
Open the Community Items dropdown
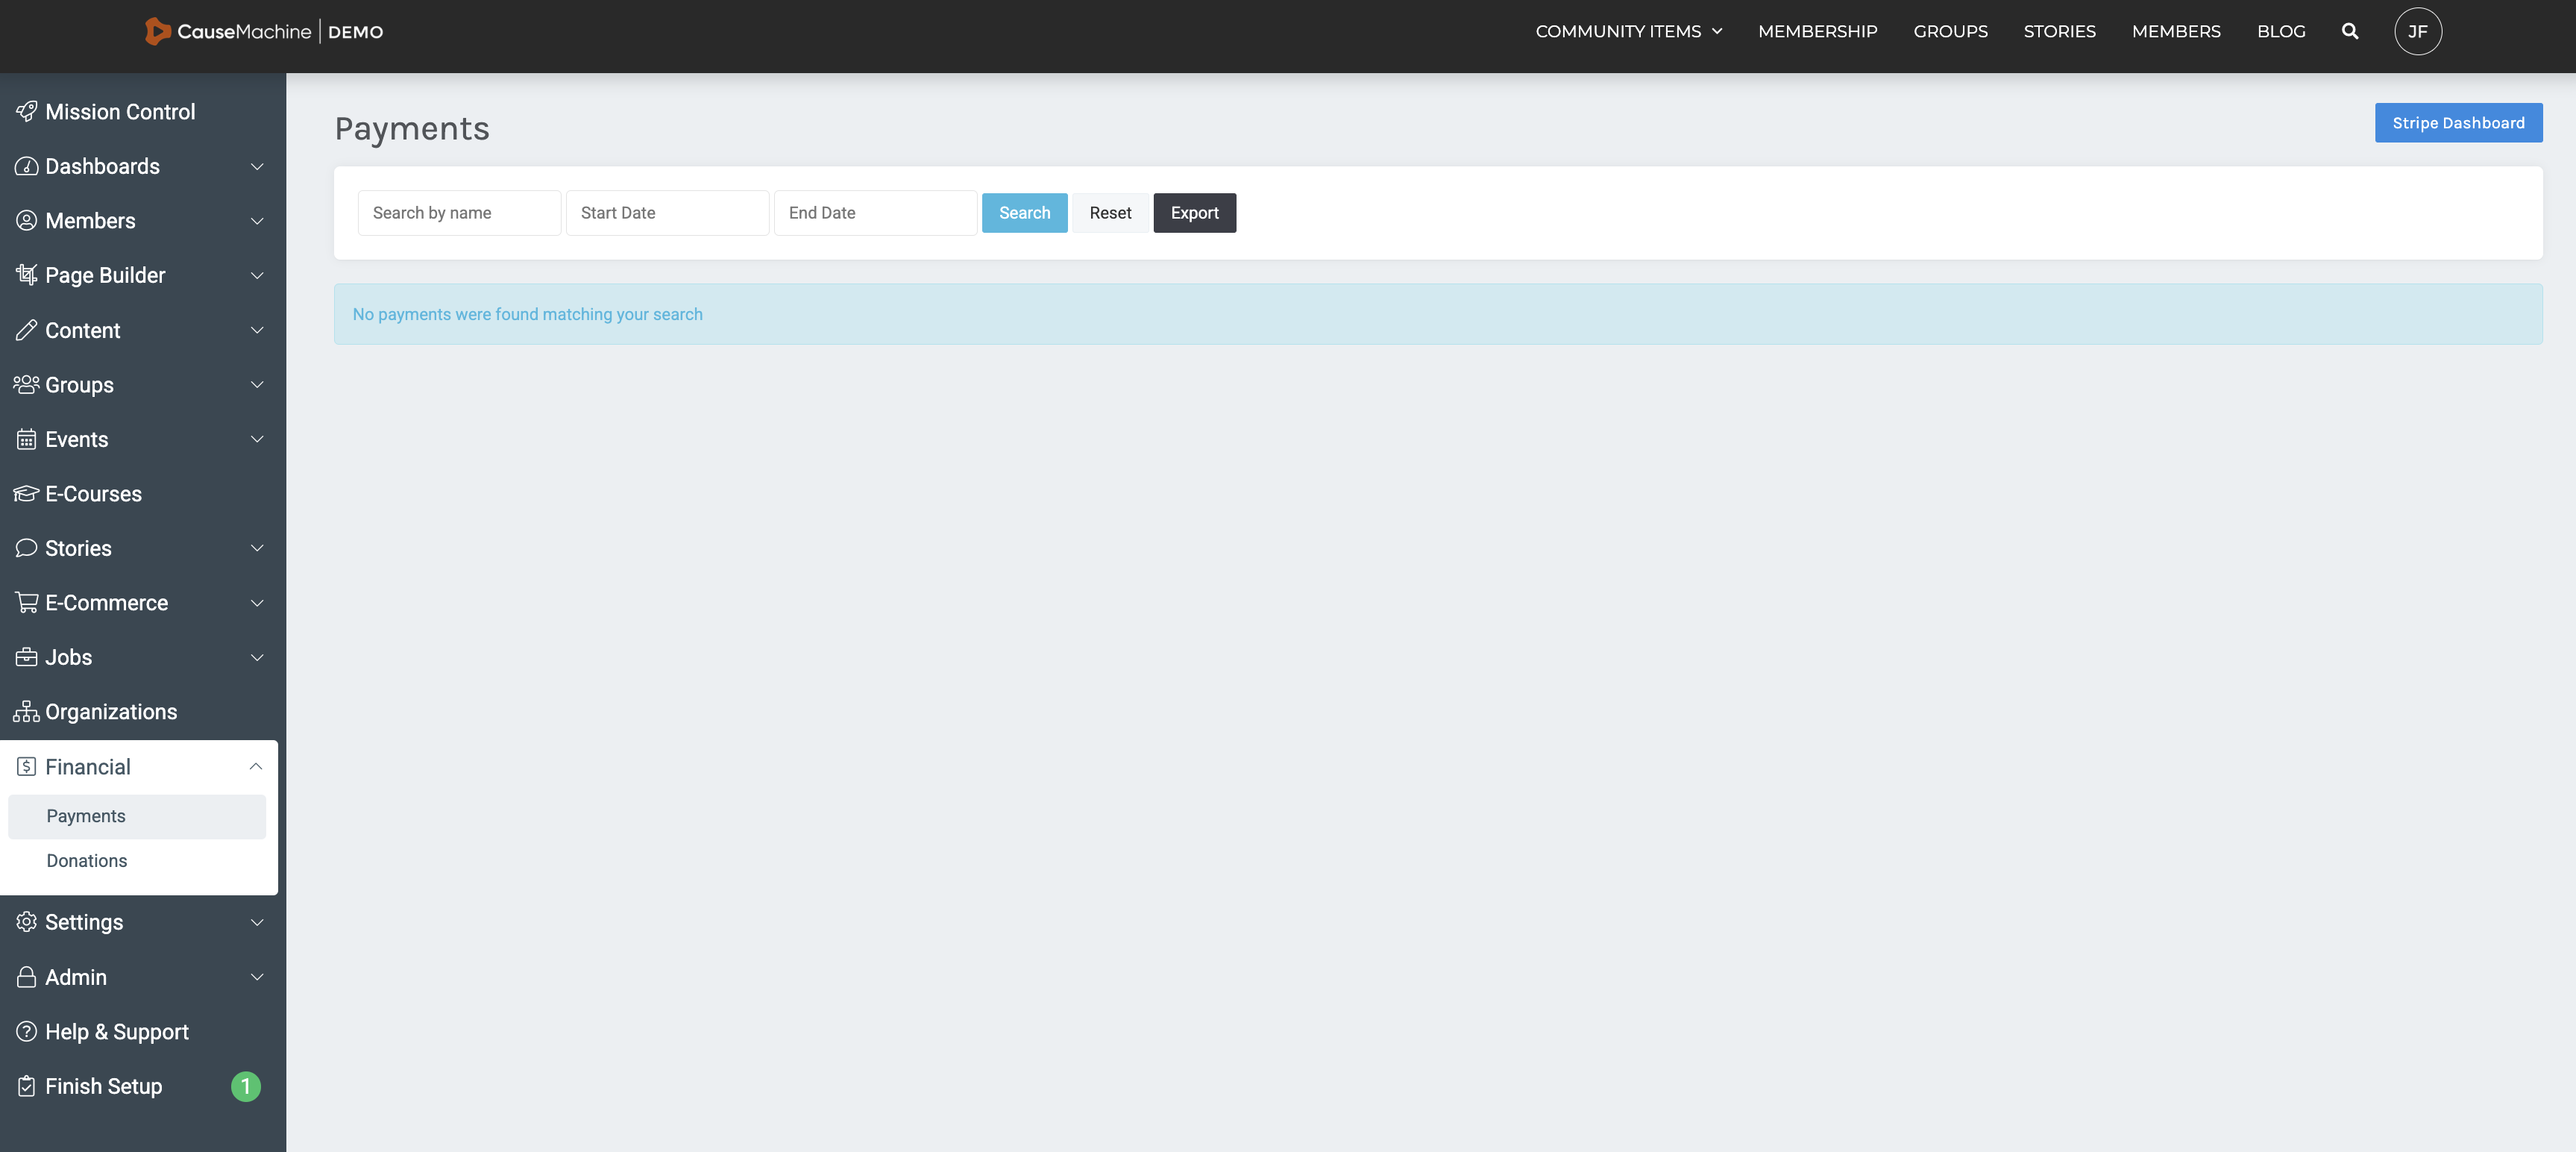tap(1628, 31)
